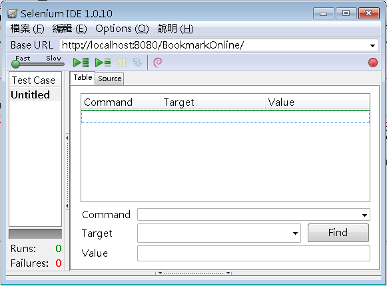This screenshot has width=387, height=286.
Task: Click the Fast/Slow speed slider handle
Action: tap(15, 65)
